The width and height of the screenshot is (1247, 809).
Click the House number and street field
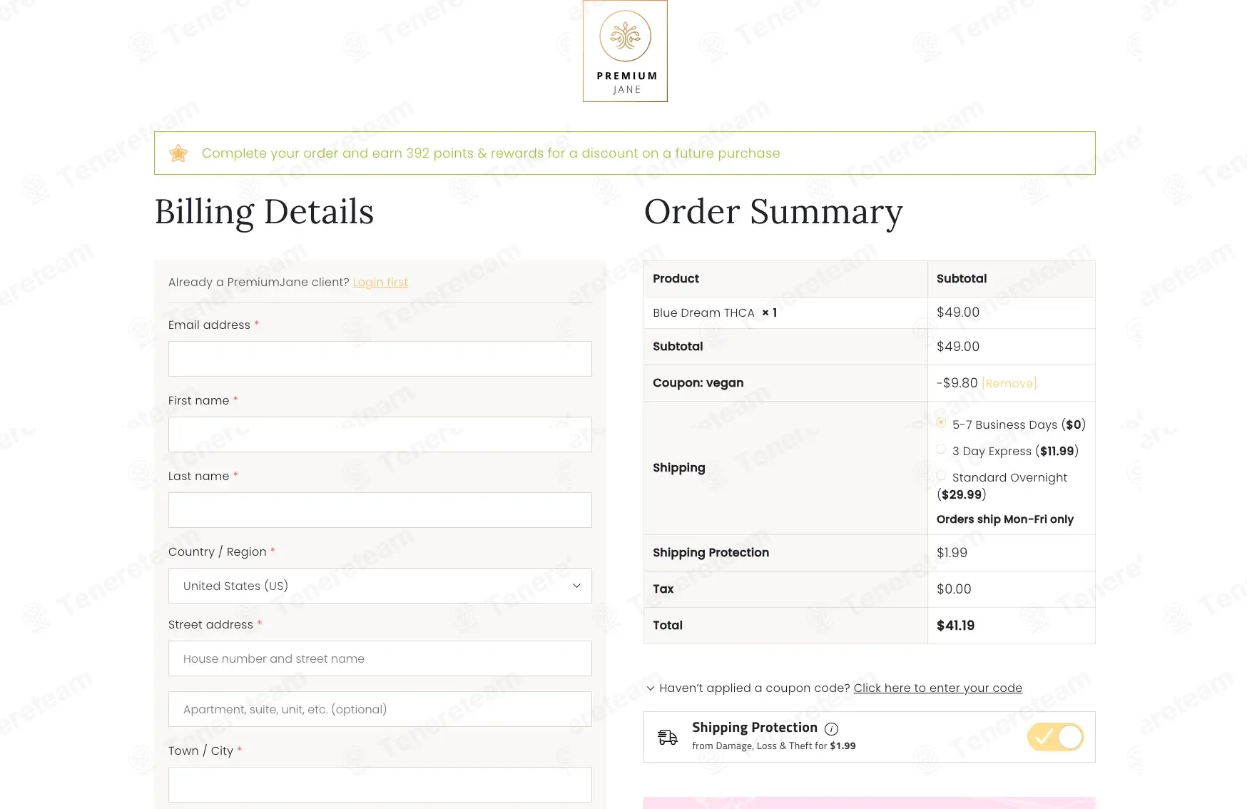pyautogui.click(x=380, y=658)
